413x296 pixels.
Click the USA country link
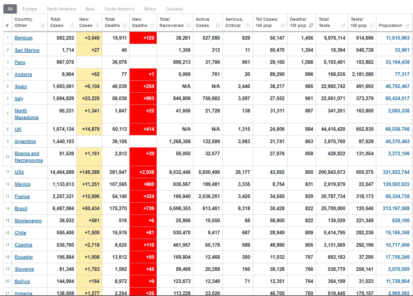click(x=19, y=172)
